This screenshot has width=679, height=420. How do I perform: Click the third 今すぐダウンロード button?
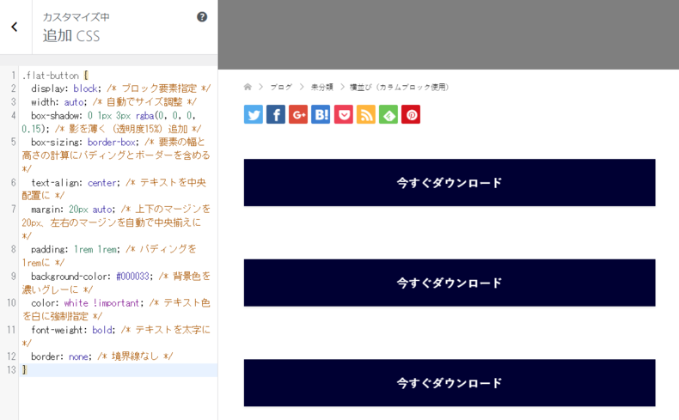[450, 383]
